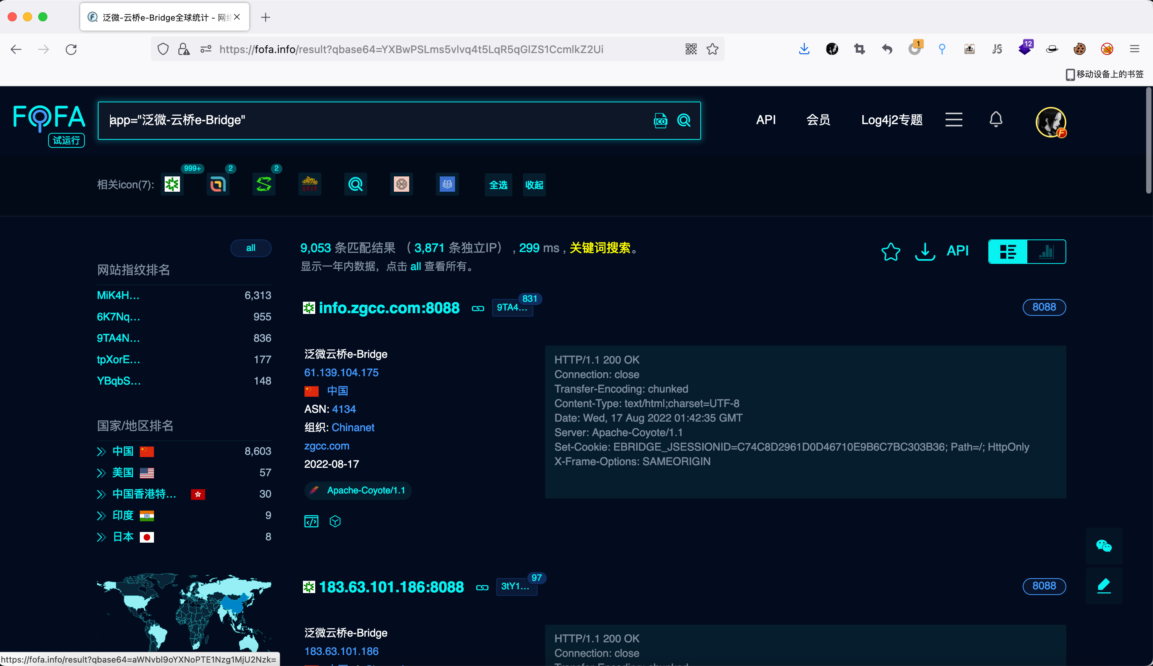
Task: Select the pink circle-cross related icon
Action: click(x=401, y=184)
